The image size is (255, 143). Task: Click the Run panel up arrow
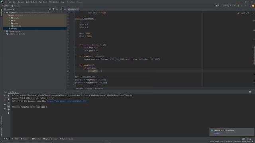9,96
